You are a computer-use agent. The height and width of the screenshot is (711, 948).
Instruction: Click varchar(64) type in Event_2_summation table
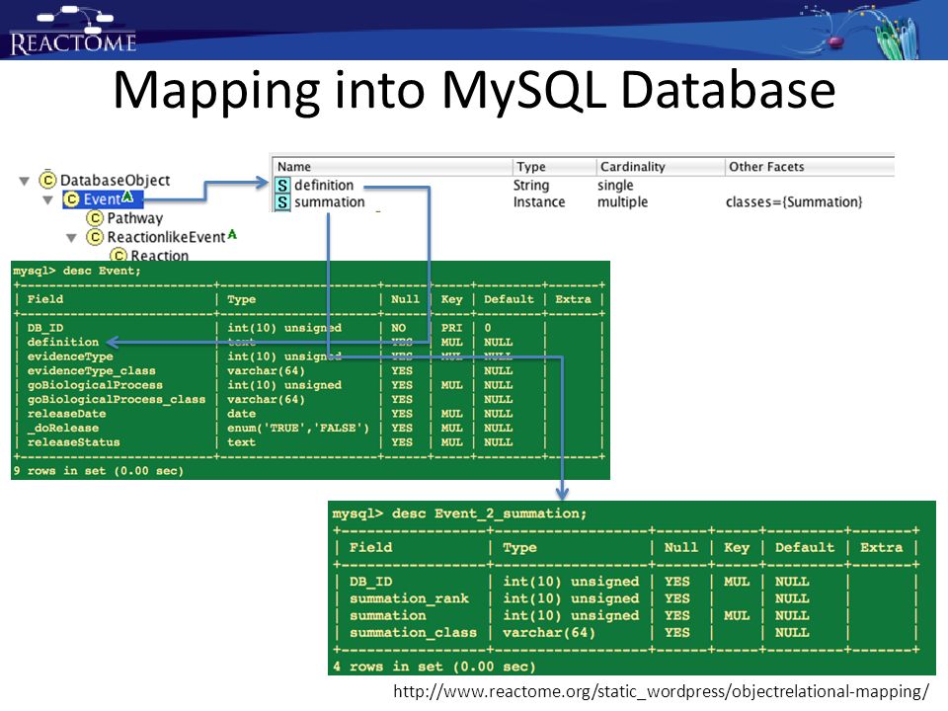[549, 632]
